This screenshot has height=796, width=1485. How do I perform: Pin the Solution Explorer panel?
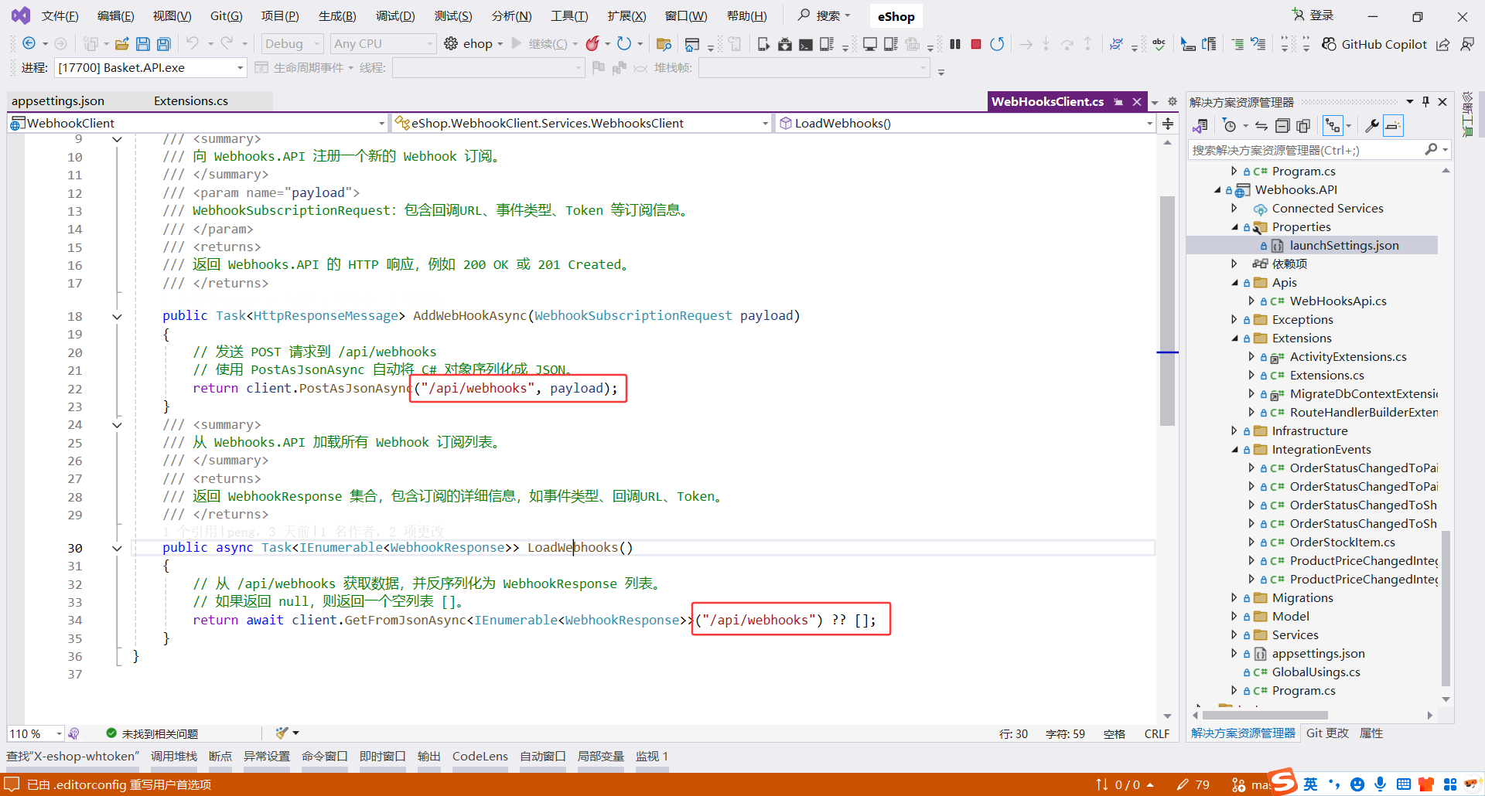coord(1425,101)
